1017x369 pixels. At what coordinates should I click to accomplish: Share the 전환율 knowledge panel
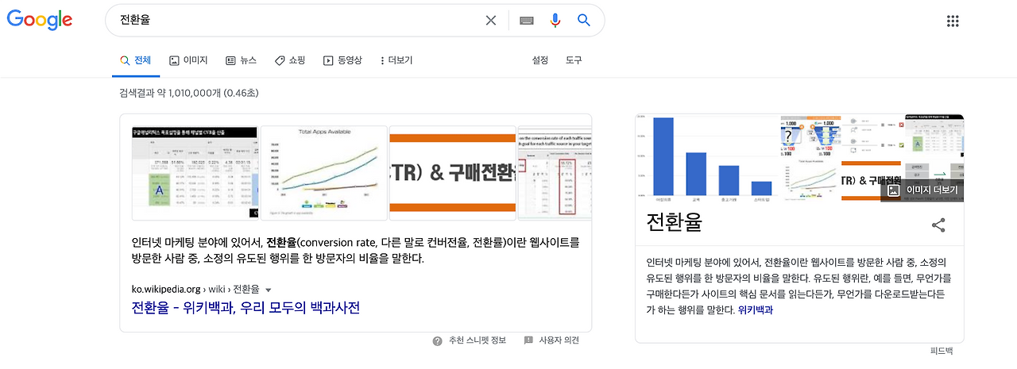pyautogui.click(x=938, y=225)
